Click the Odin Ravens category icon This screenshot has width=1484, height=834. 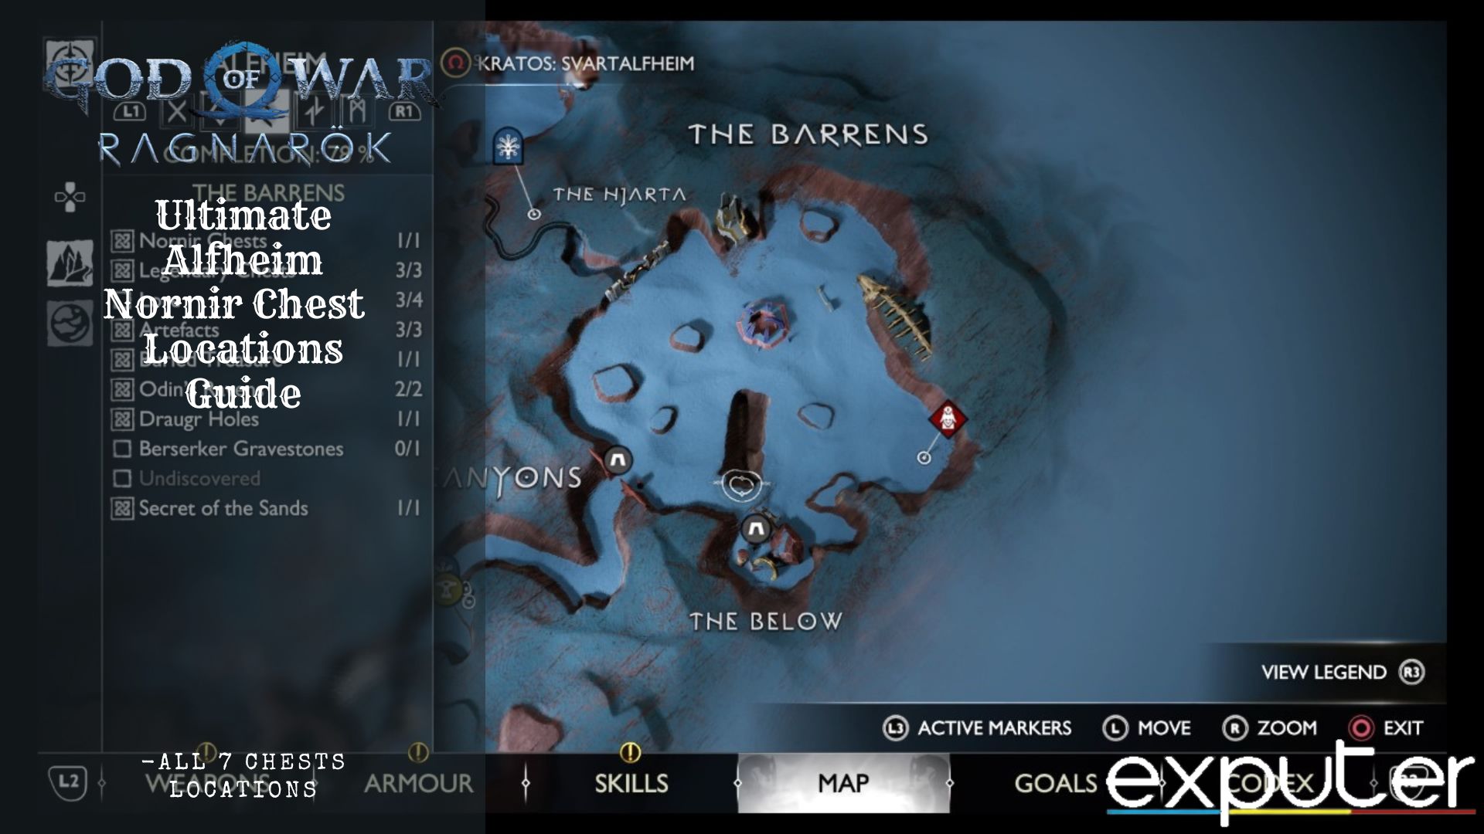click(x=121, y=388)
